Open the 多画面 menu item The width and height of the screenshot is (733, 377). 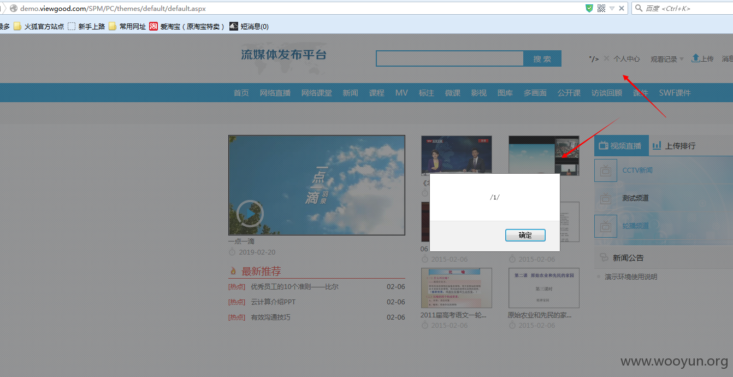[x=535, y=93]
